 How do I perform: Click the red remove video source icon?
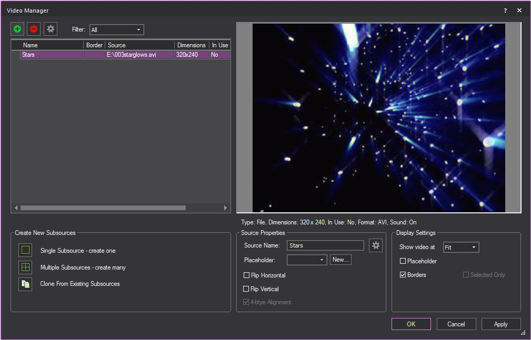[34, 29]
